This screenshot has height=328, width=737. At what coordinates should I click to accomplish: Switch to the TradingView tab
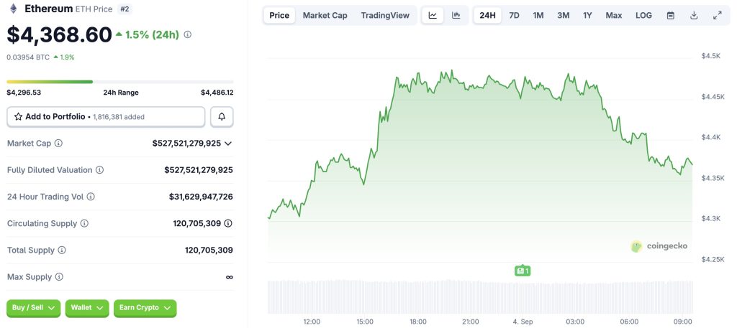pos(385,15)
